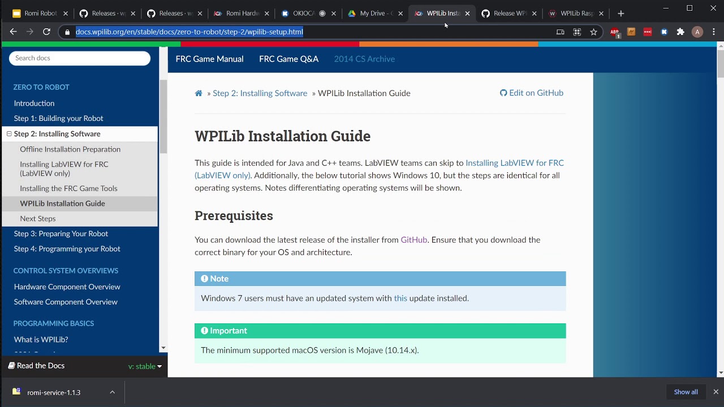The image size is (724, 407).
Task: Open Step 2: Installing Software breadcrumb
Action: click(260, 93)
